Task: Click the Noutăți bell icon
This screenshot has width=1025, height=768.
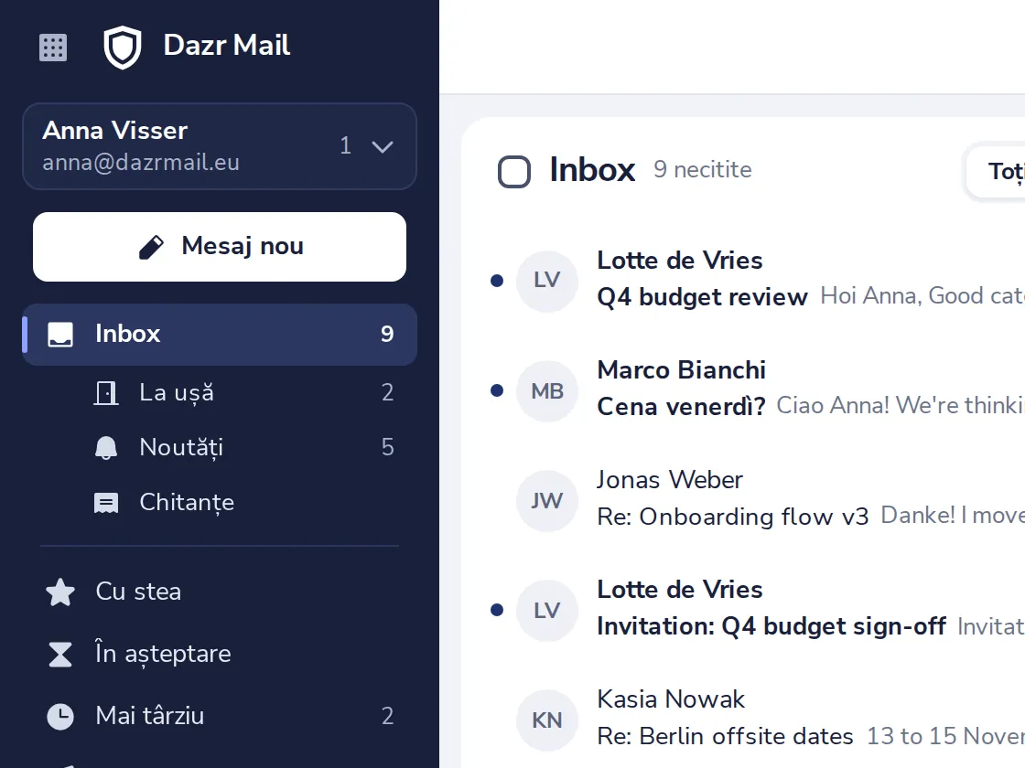Action: coord(106,447)
